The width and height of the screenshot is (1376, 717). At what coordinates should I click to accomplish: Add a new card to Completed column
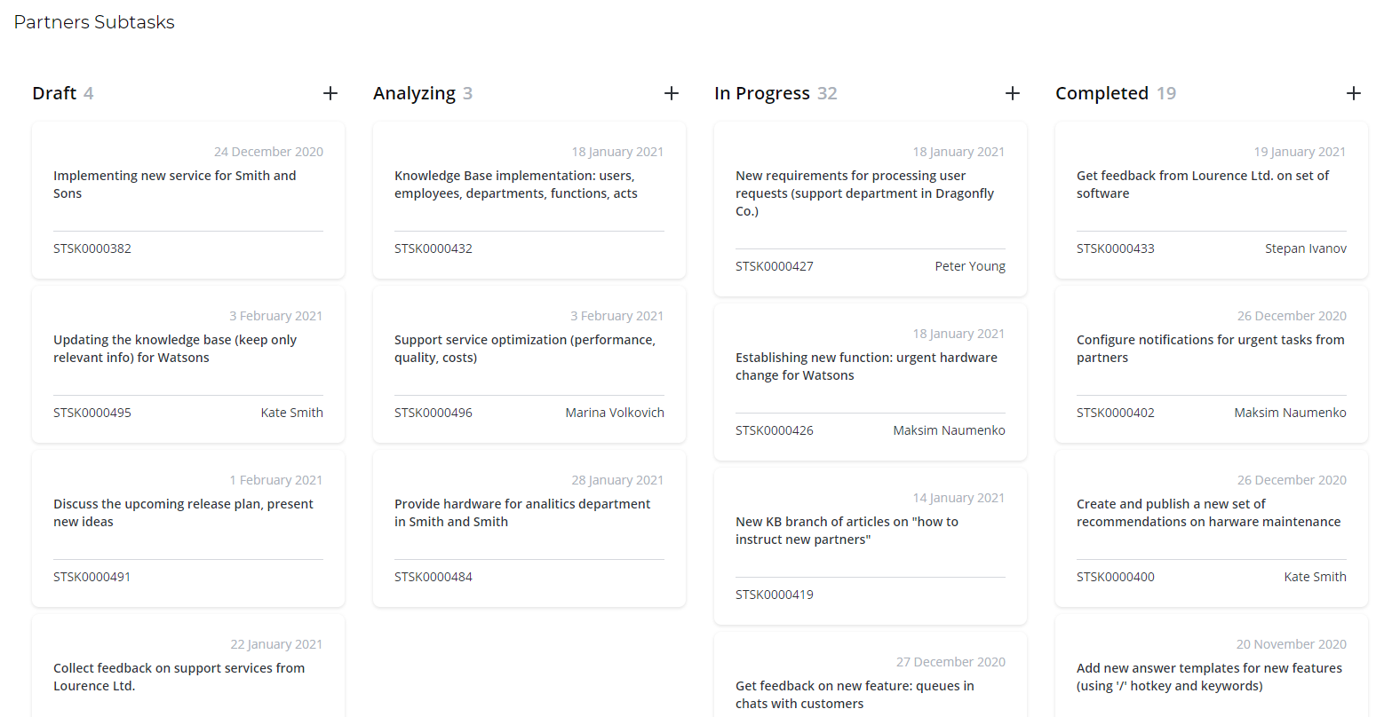point(1354,93)
